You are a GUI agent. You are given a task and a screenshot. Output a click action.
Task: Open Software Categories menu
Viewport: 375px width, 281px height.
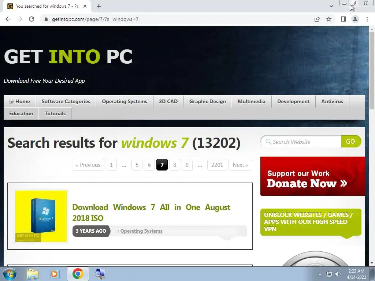click(66, 101)
